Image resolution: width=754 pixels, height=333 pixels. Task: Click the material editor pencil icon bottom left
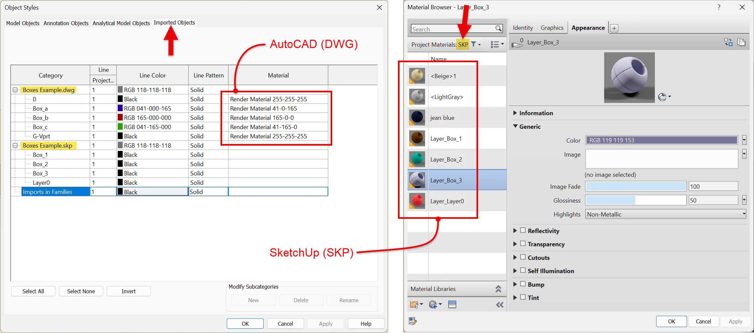click(x=413, y=321)
